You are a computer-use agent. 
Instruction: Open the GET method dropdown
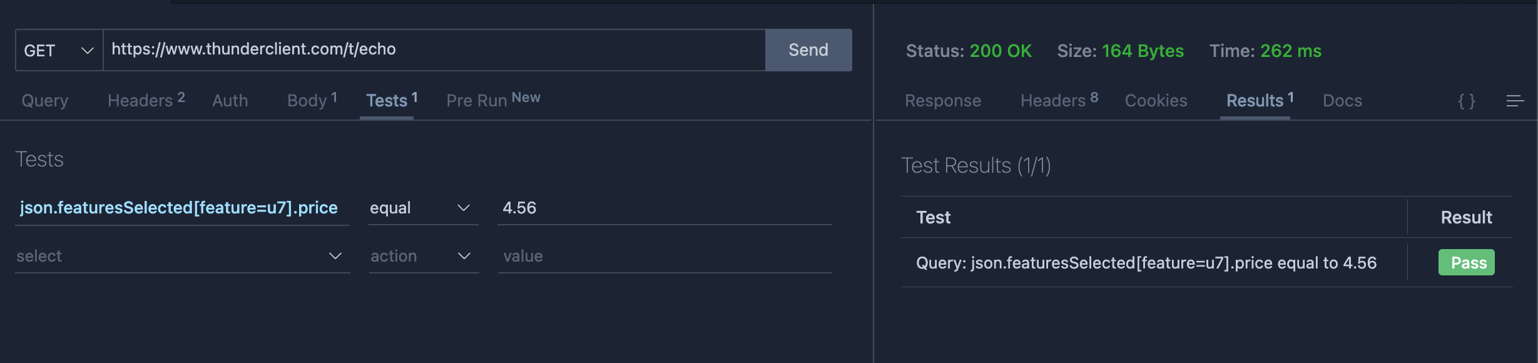coord(59,50)
